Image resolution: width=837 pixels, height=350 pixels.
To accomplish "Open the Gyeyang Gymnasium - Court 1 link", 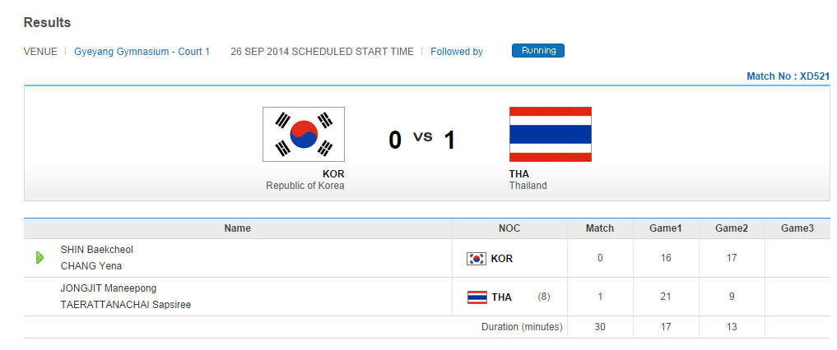I will click(142, 52).
